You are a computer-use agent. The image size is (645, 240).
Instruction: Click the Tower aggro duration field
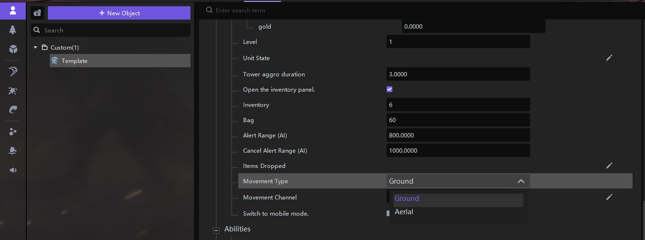(x=458, y=74)
